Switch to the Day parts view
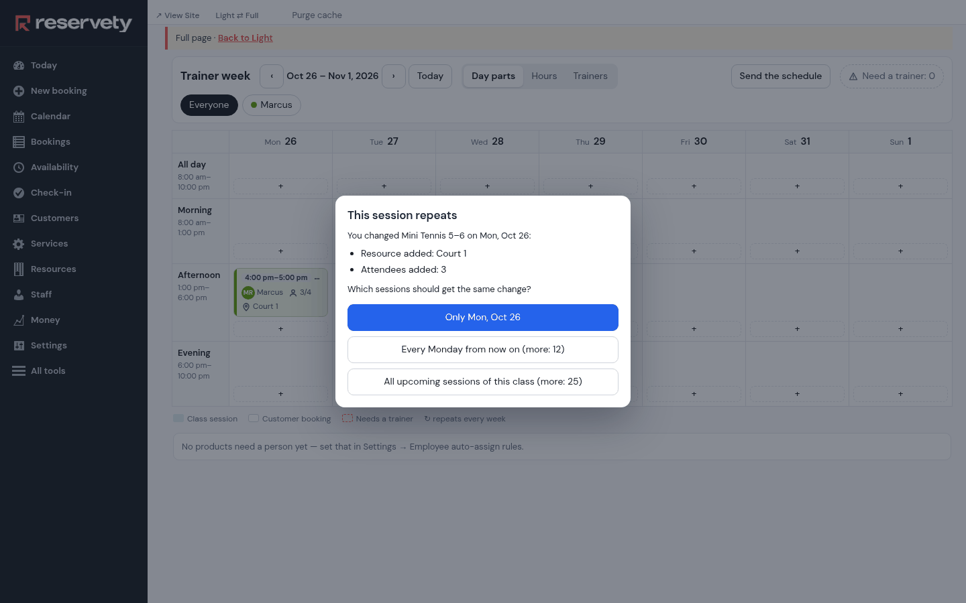The image size is (966, 603). [493, 76]
